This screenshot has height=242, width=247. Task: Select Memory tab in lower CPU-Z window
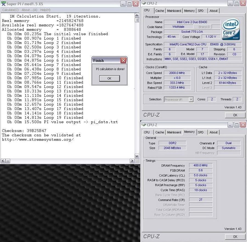pos(189,132)
